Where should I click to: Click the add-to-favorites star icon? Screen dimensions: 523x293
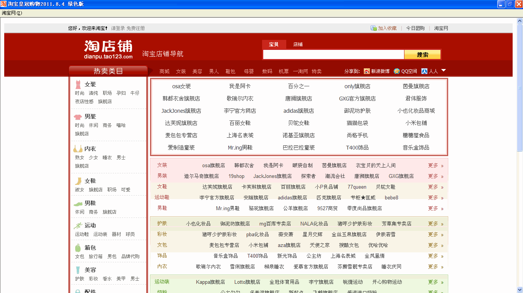(x=373, y=28)
